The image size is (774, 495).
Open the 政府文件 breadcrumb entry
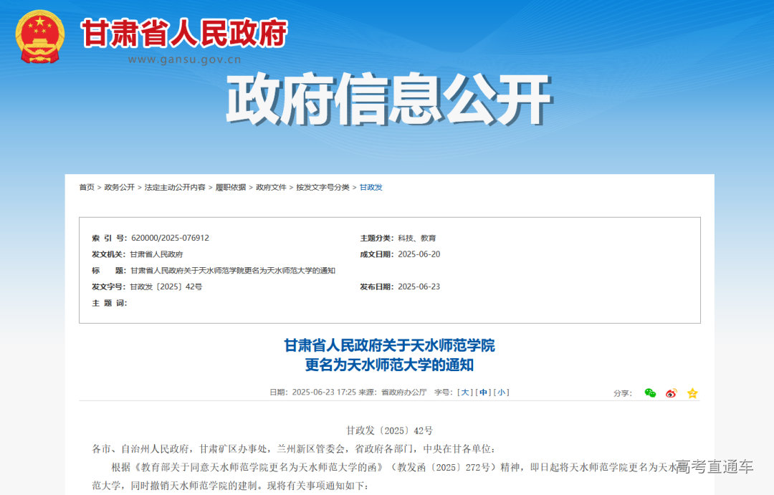[x=270, y=187]
